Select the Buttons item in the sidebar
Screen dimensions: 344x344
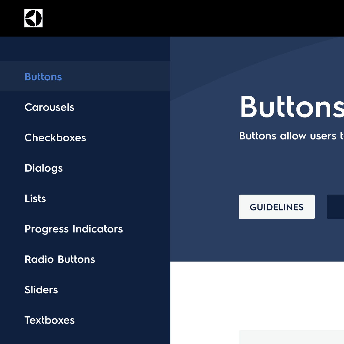click(x=43, y=77)
